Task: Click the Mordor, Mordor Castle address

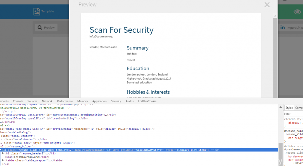Action: (x=103, y=47)
